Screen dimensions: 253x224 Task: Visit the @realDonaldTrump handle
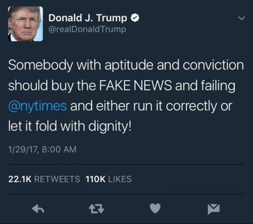pos(87,29)
